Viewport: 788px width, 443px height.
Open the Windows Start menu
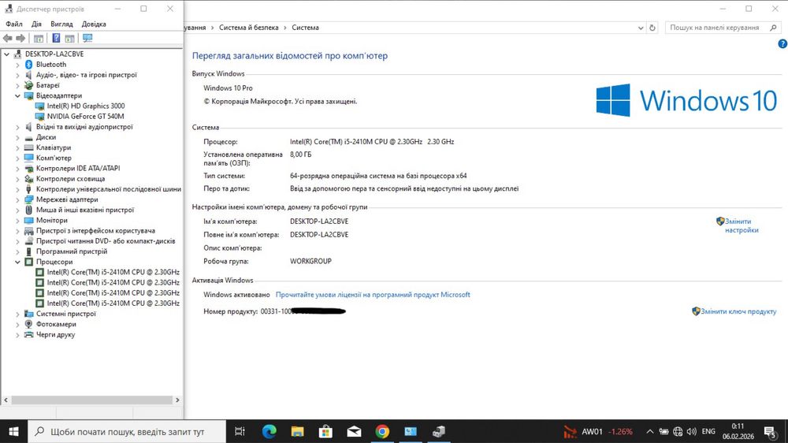coord(13,431)
